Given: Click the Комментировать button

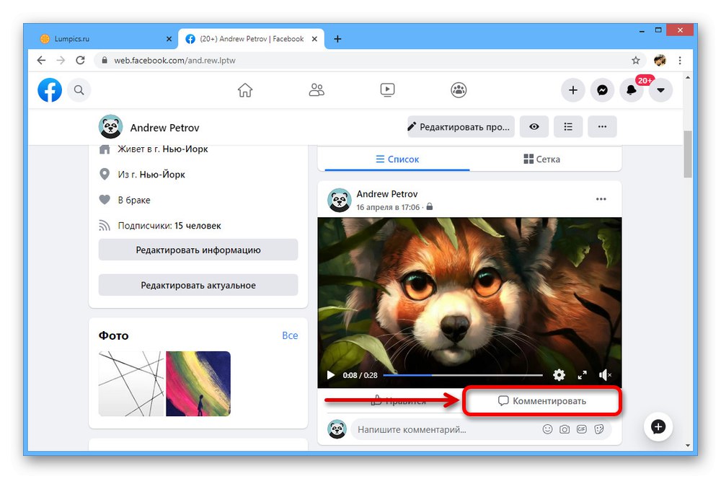Looking at the screenshot, I should (x=542, y=401).
